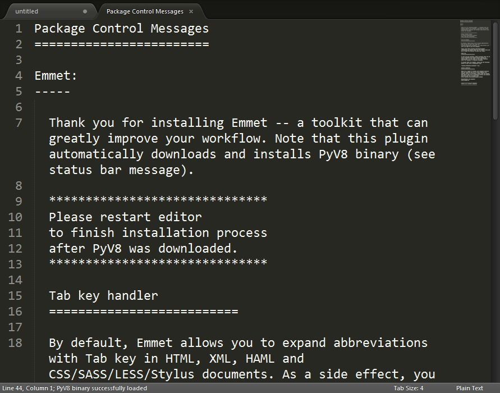Close the Package Control Messages tab
Screen dimensions: 500x393
point(191,11)
